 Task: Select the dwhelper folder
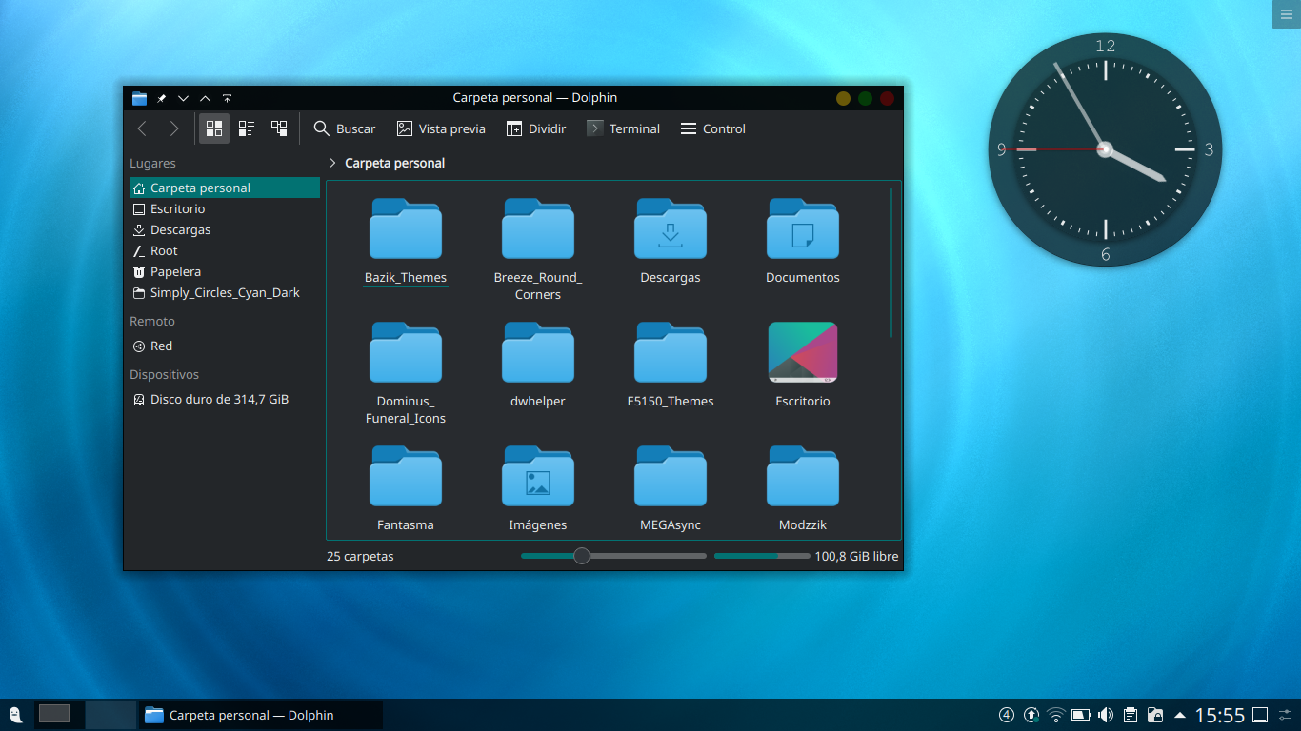point(538,365)
